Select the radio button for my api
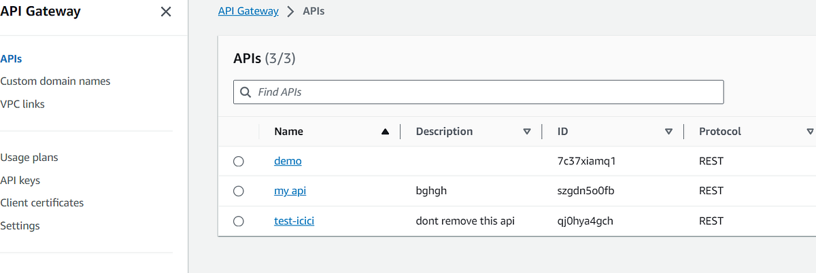The image size is (816, 273). pos(238,192)
